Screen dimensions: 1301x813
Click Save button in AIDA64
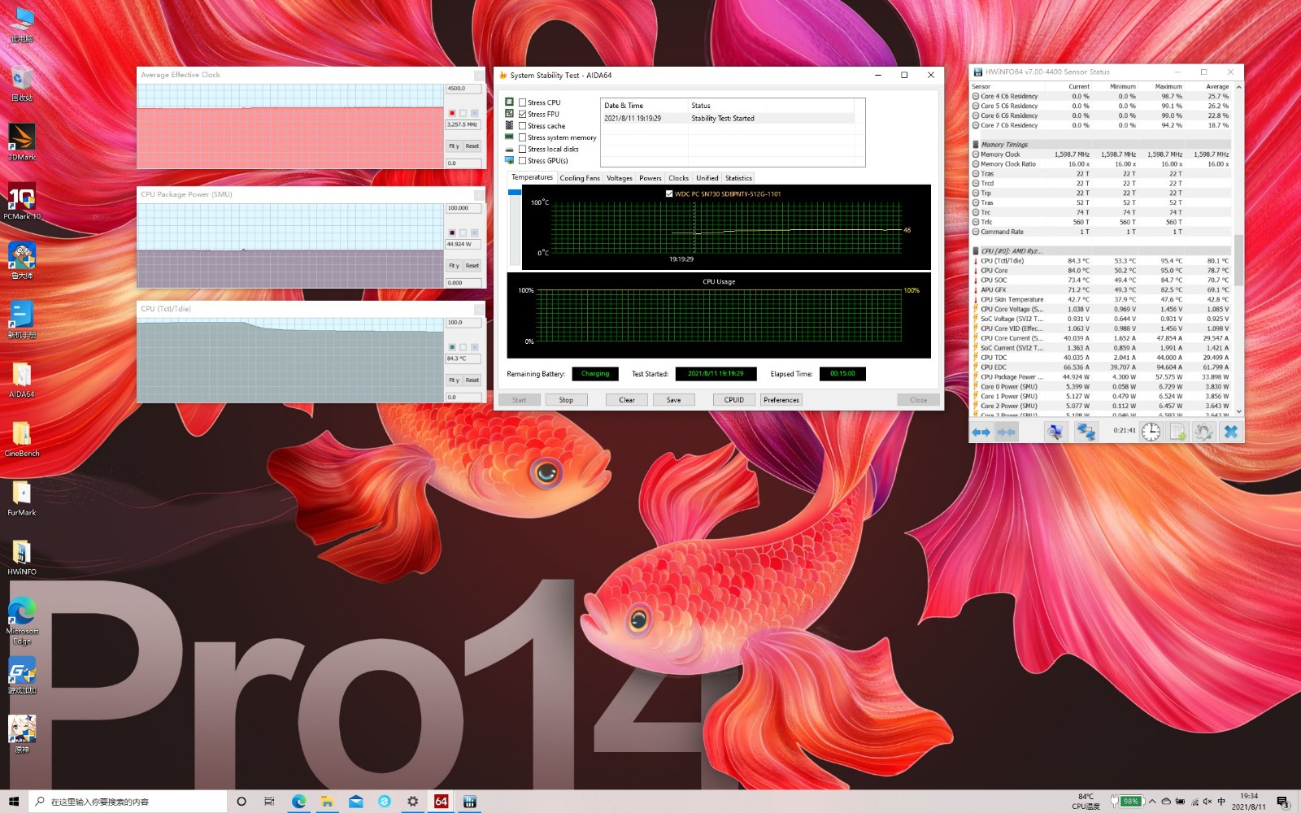(x=674, y=400)
